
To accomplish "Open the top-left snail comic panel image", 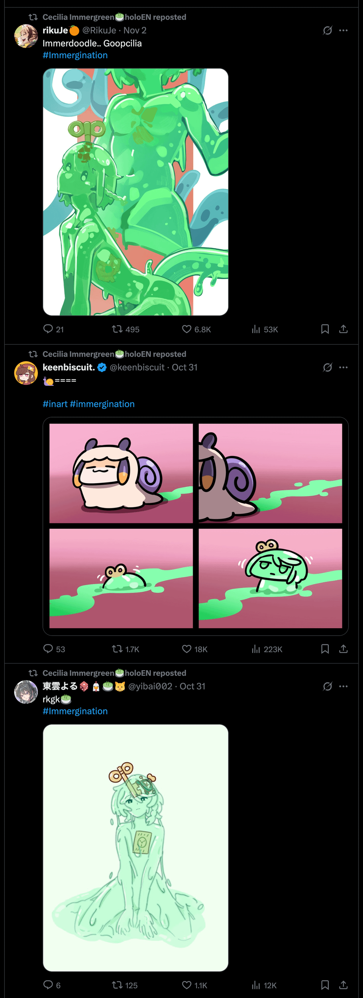I will pyautogui.click(x=121, y=473).
